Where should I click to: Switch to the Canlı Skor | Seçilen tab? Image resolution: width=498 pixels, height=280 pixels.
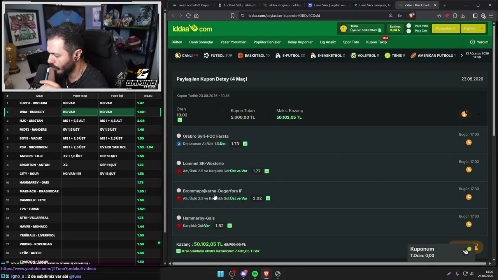tap(327, 5)
